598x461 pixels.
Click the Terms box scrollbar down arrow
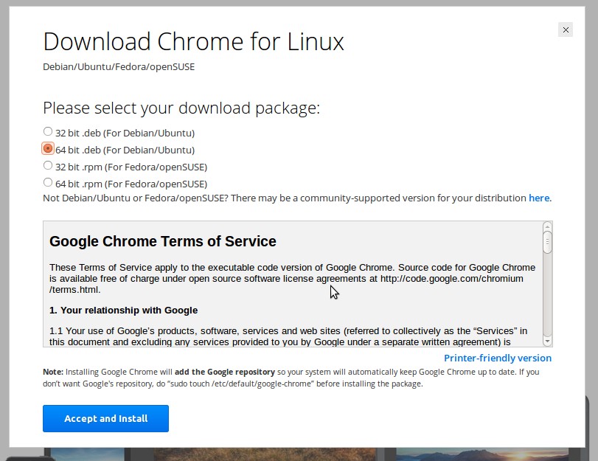pyautogui.click(x=547, y=342)
